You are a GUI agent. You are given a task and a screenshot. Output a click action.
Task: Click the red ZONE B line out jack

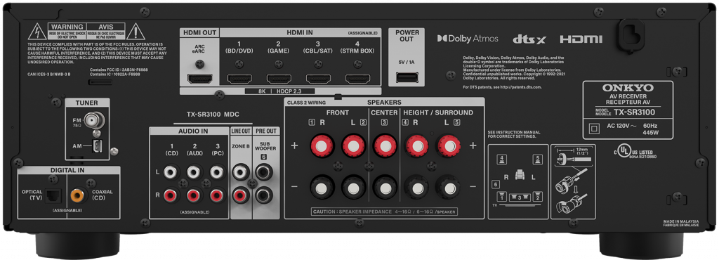(240, 196)
